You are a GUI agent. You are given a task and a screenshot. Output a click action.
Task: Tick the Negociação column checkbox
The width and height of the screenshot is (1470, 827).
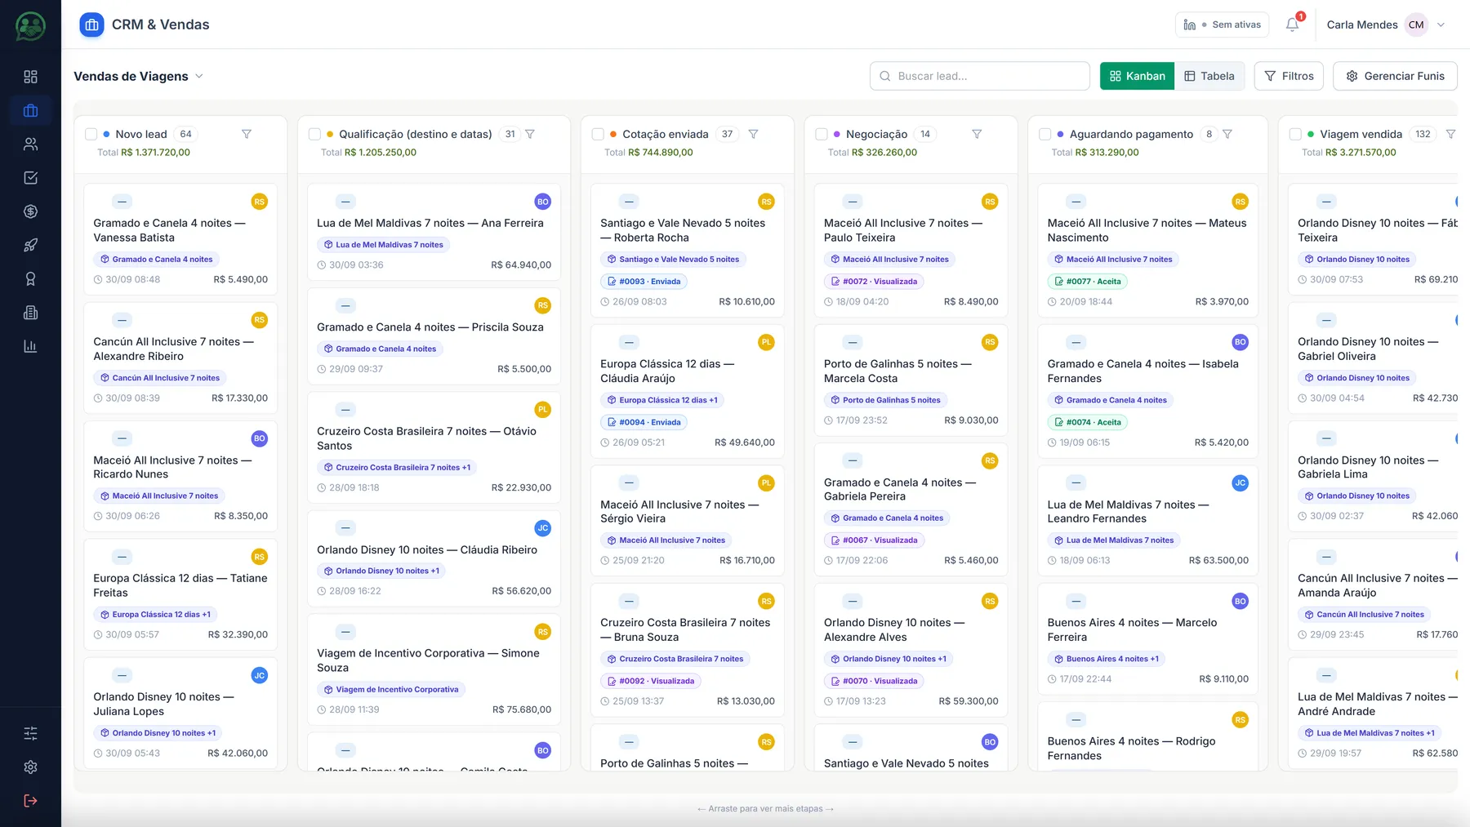coord(822,134)
